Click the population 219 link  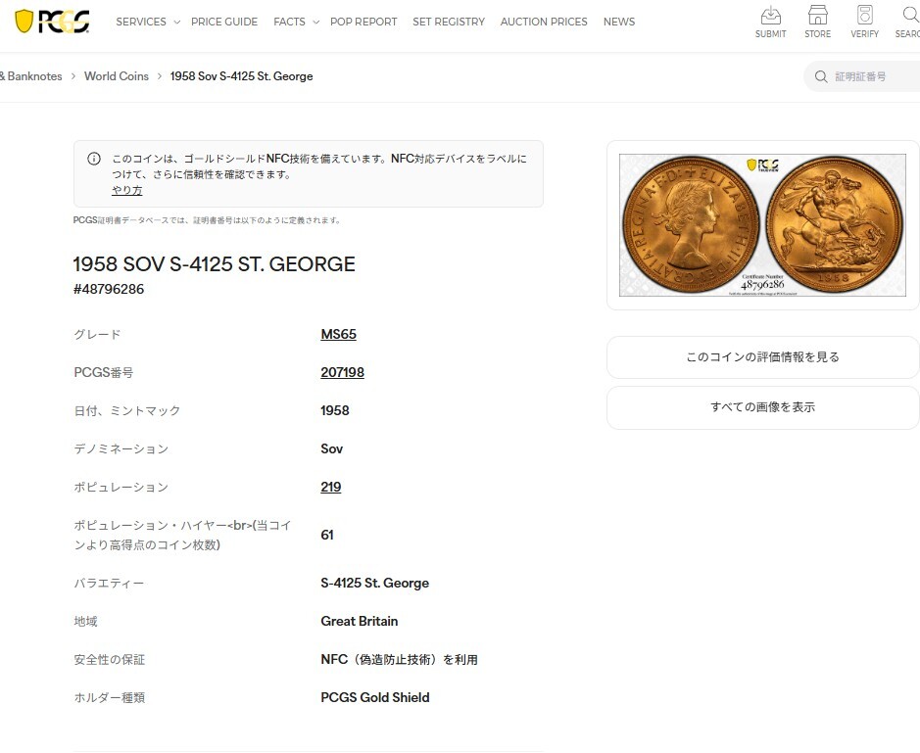[x=330, y=487]
